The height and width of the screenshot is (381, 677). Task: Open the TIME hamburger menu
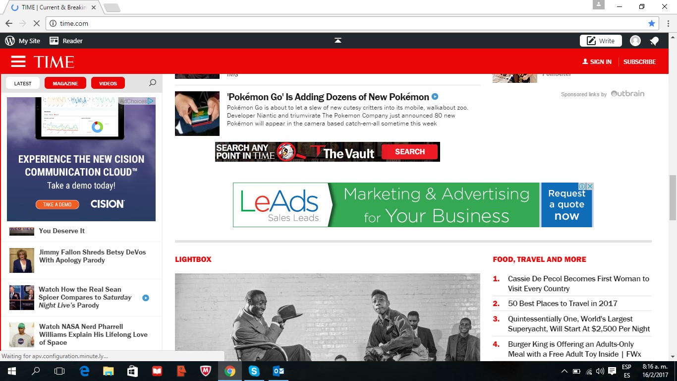point(18,62)
